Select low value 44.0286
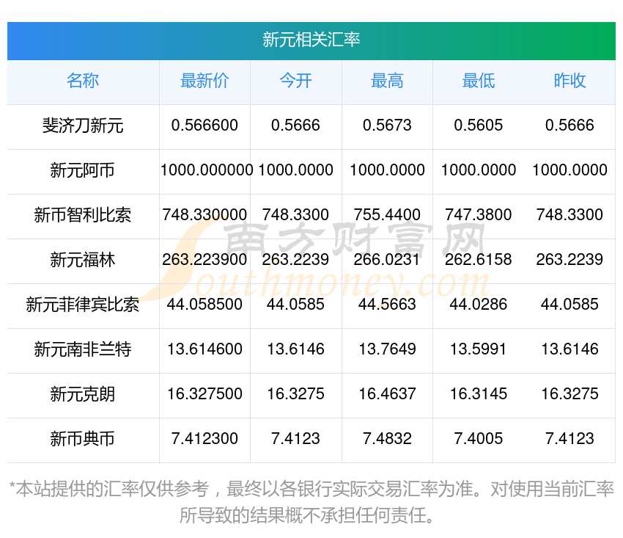 tap(479, 305)
